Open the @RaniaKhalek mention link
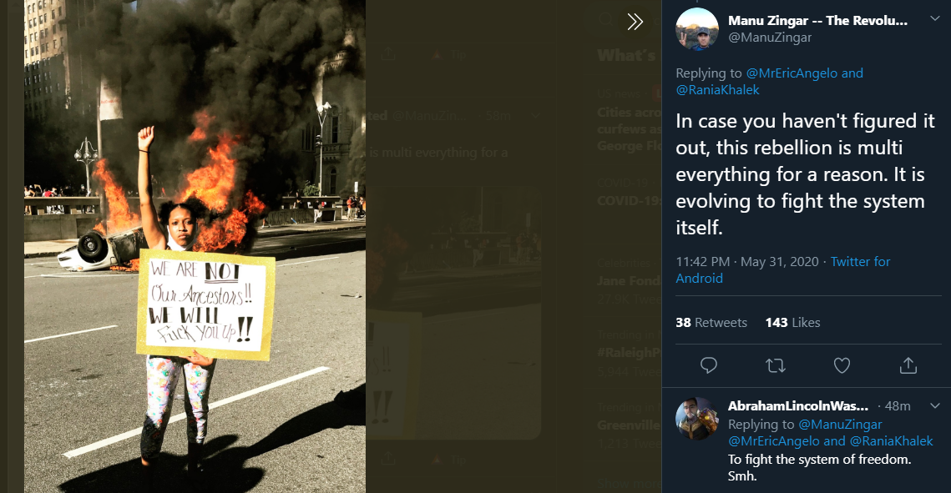 pyautogui.click(x=717, y=89)
